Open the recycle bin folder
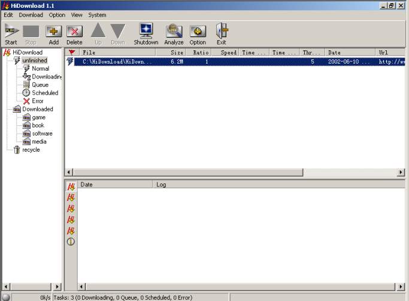 tap(31, 150)
